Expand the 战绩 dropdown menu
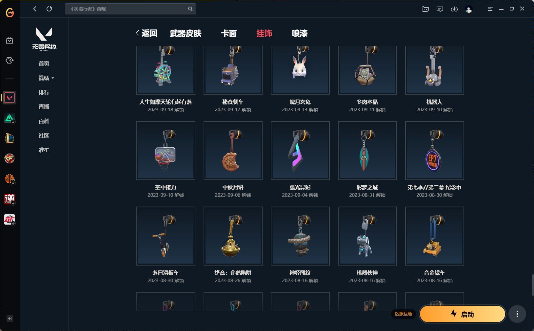This screenshot has height=331, width=534. pos(46,78)
